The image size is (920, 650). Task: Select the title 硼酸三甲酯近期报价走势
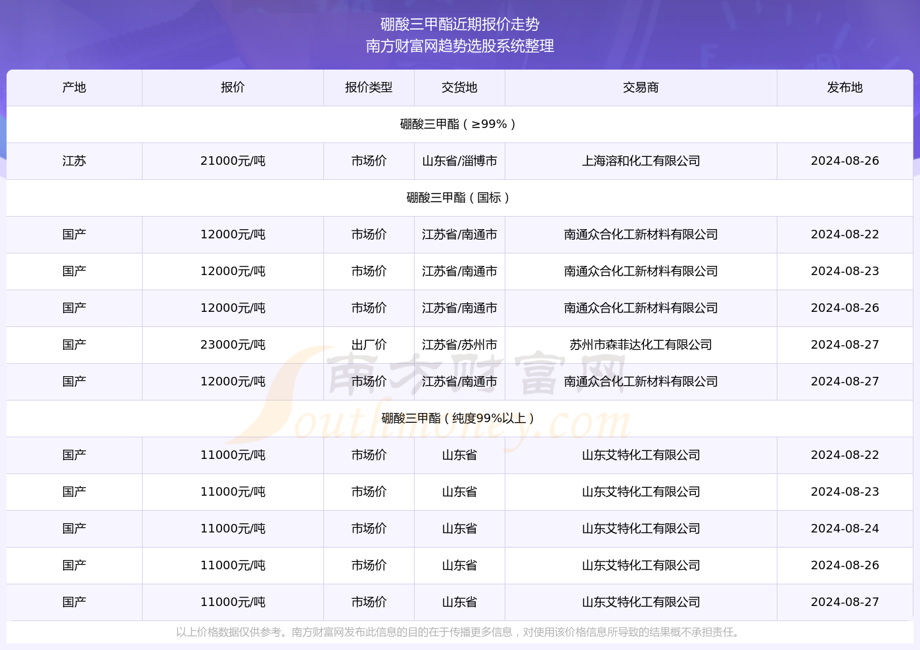[x=460, y=24]
